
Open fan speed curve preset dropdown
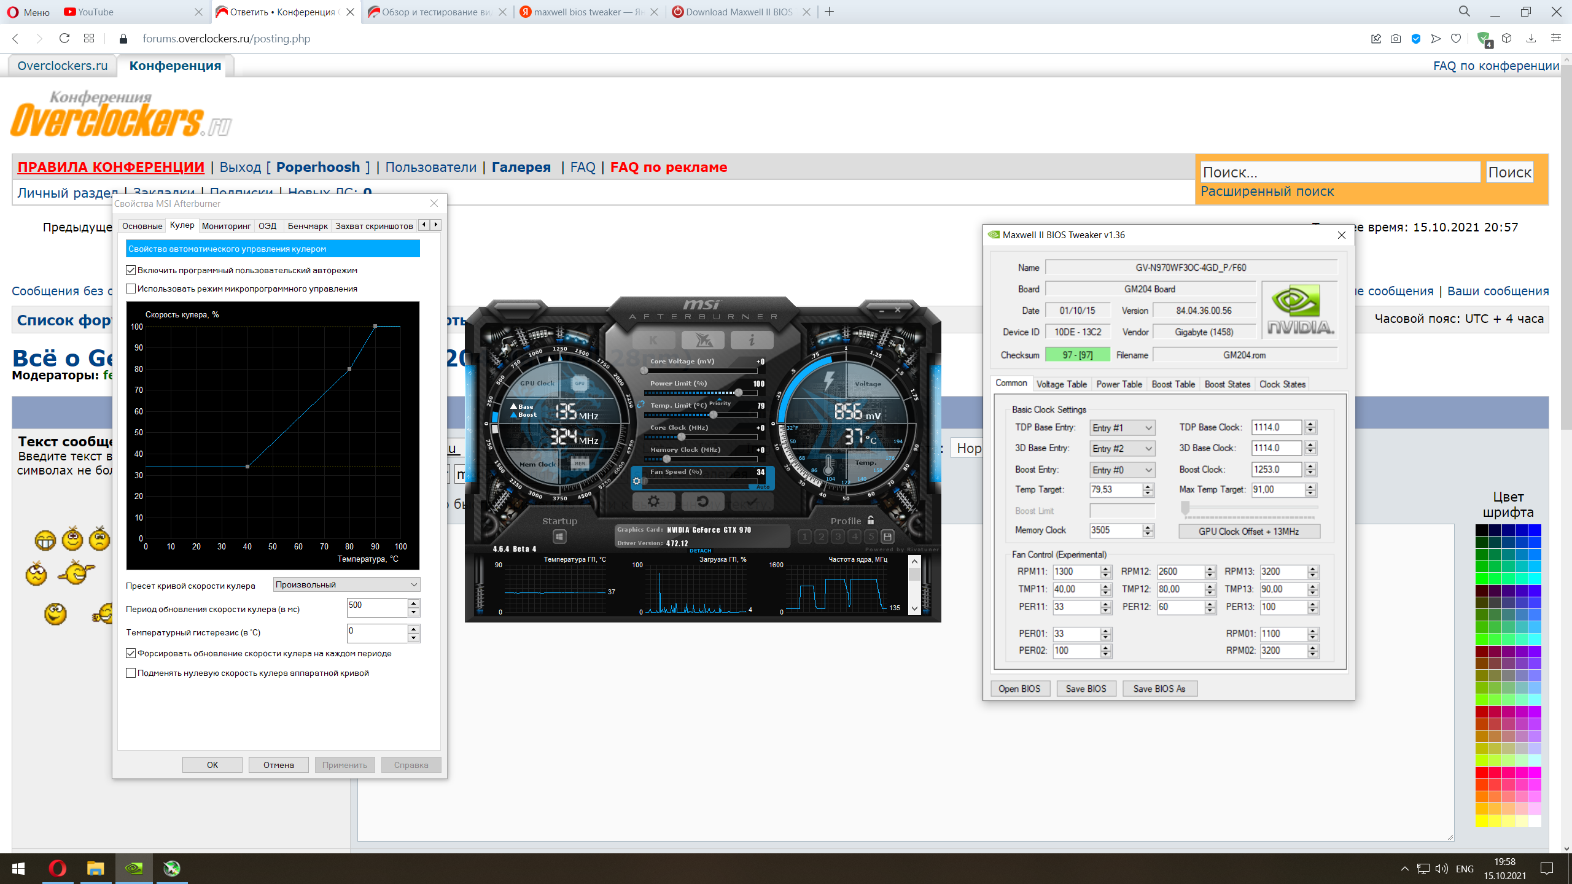346,584
